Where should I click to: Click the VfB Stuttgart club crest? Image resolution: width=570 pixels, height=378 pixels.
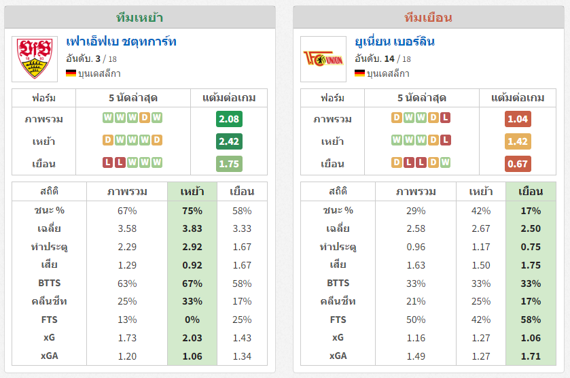point(35,59)
